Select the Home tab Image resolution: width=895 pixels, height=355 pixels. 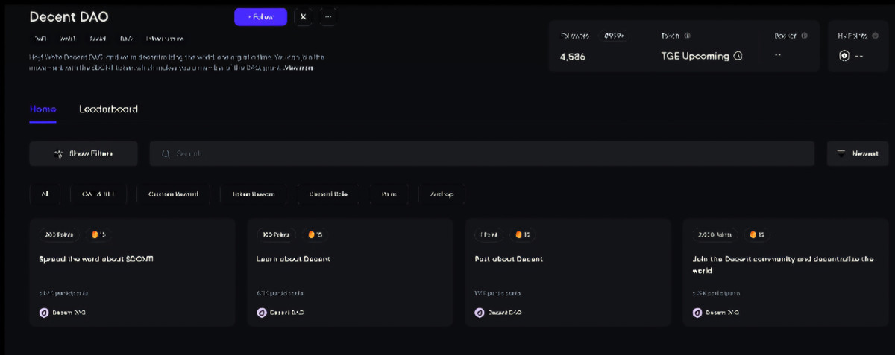pos(43,109)
